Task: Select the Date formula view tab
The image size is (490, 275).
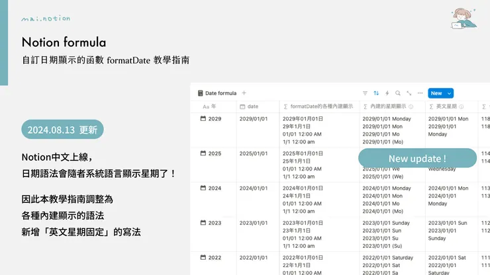Action: pos(217,93)
